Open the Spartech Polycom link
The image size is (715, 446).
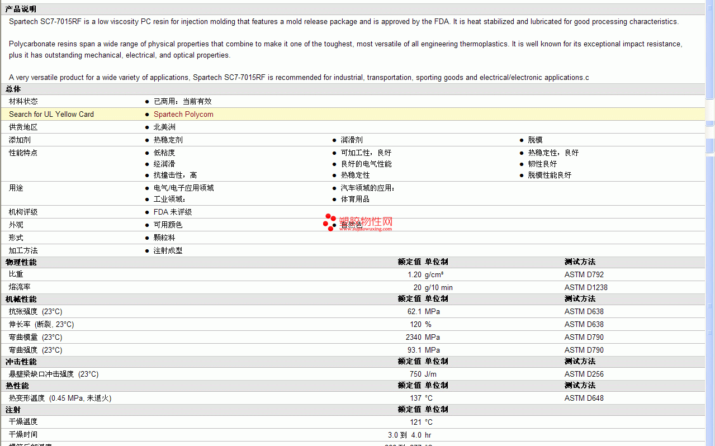[183, 114]
